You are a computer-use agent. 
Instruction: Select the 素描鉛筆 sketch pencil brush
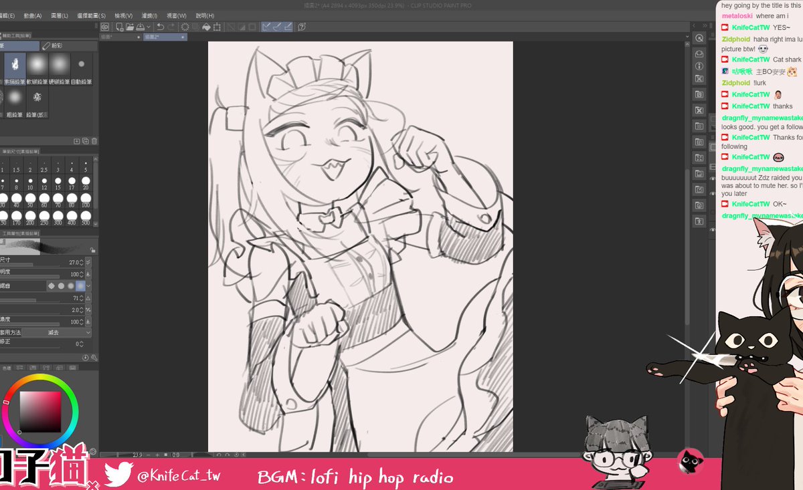tap(15, 69)
